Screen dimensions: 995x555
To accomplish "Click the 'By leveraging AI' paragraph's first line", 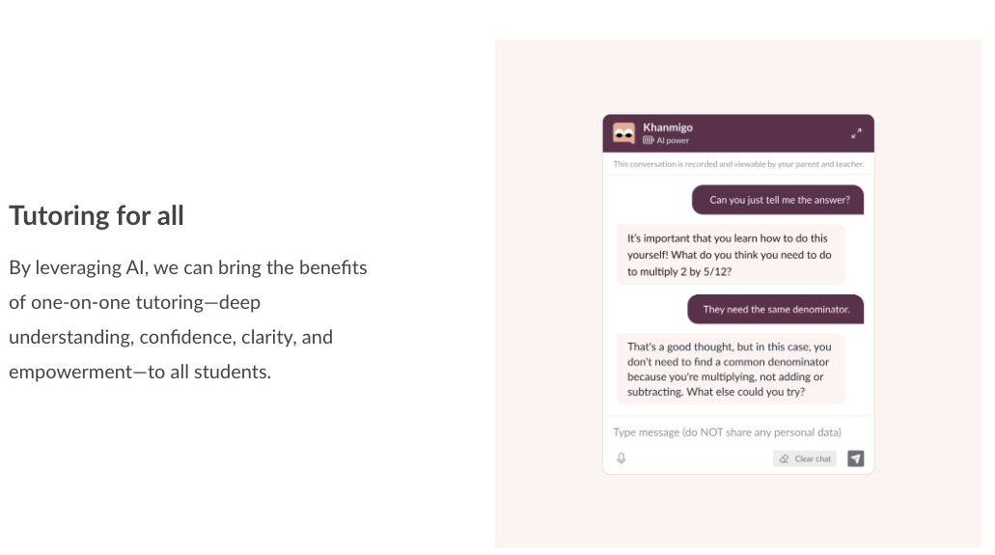I will click(x=188, y=267).
